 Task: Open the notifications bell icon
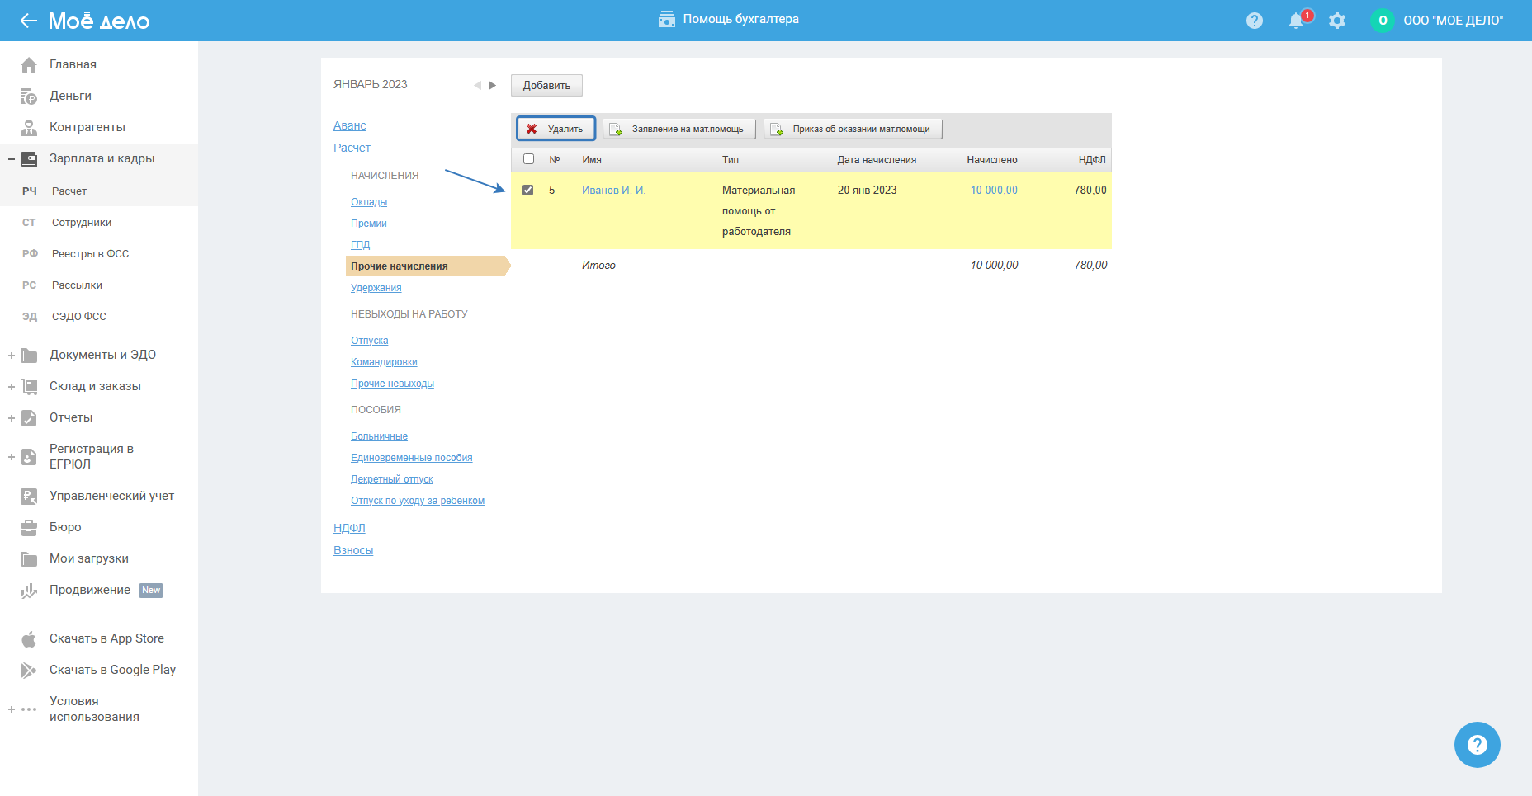[x=1296, y=21]
